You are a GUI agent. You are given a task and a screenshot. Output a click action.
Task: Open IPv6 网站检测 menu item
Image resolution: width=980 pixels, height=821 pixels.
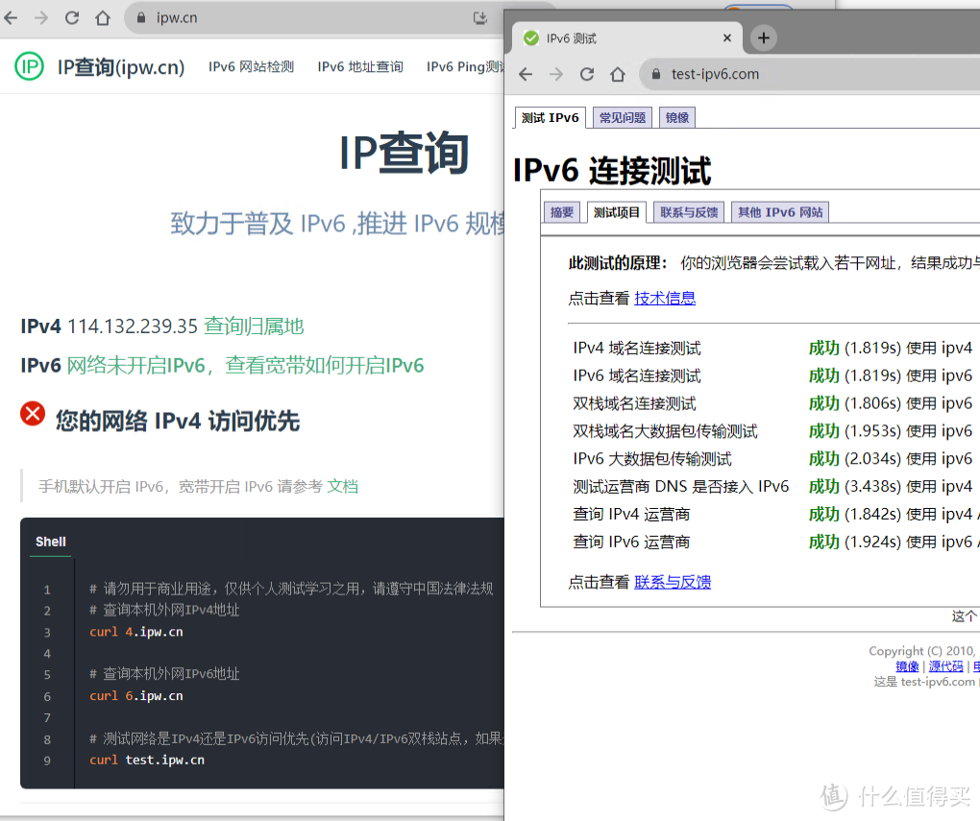pyautogui.click(x=252, y=67)
